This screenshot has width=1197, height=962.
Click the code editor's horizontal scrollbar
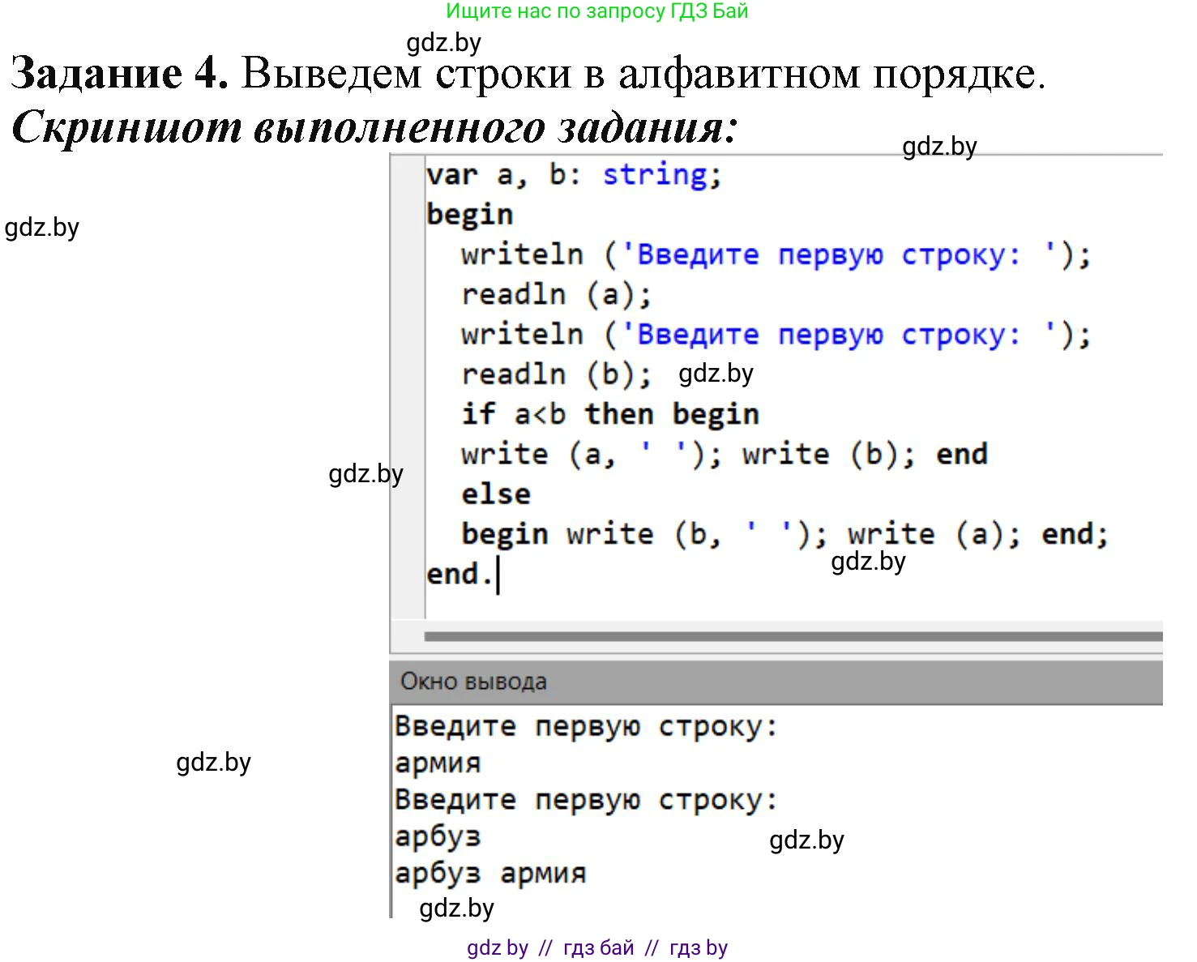792,637
